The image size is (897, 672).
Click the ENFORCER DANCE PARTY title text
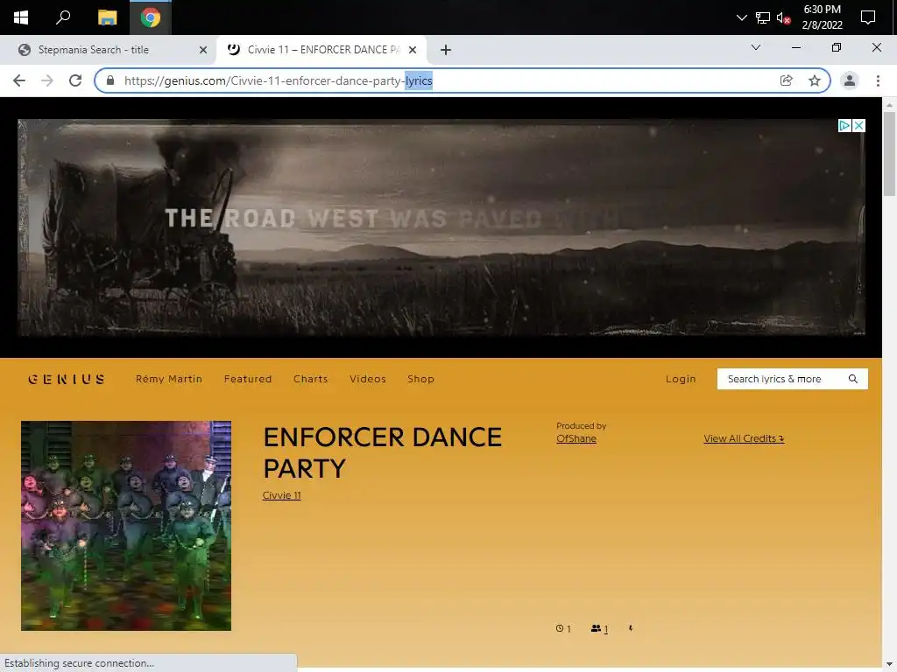click(x=382, y=452)
